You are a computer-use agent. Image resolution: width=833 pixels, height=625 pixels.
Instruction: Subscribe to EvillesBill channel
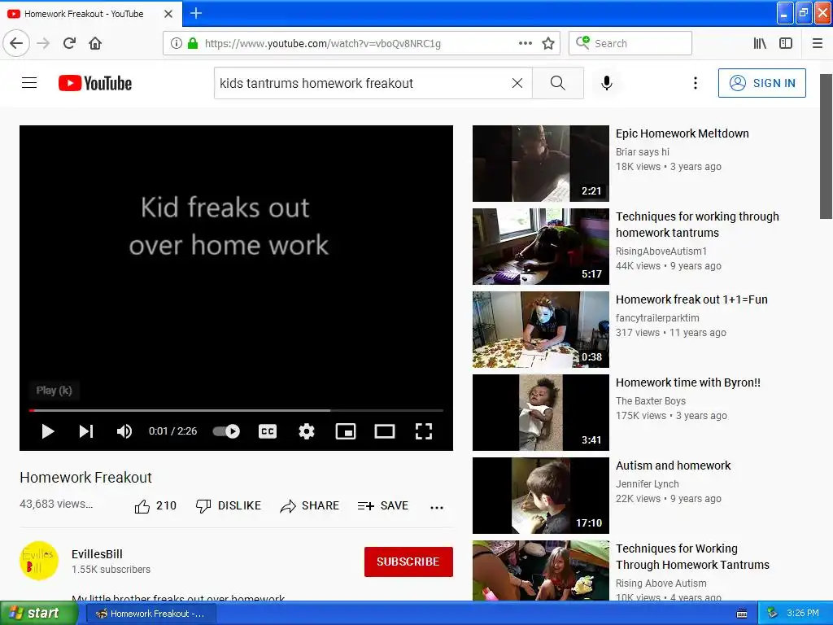click(x=408, y=562)
